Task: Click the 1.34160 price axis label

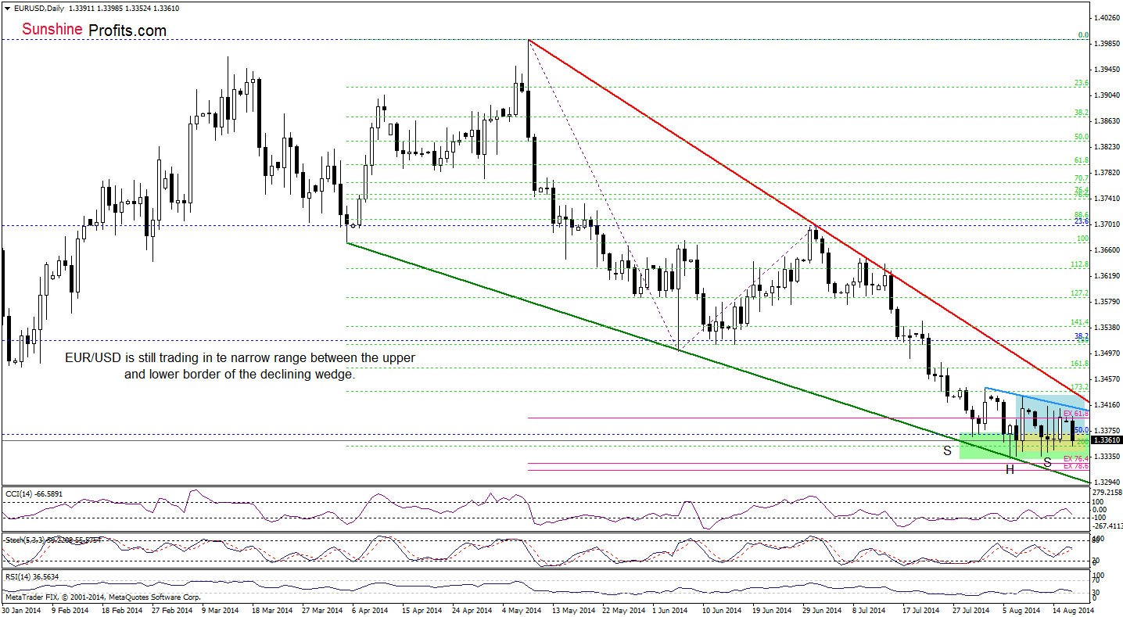Action: [x=1107, y=405]
